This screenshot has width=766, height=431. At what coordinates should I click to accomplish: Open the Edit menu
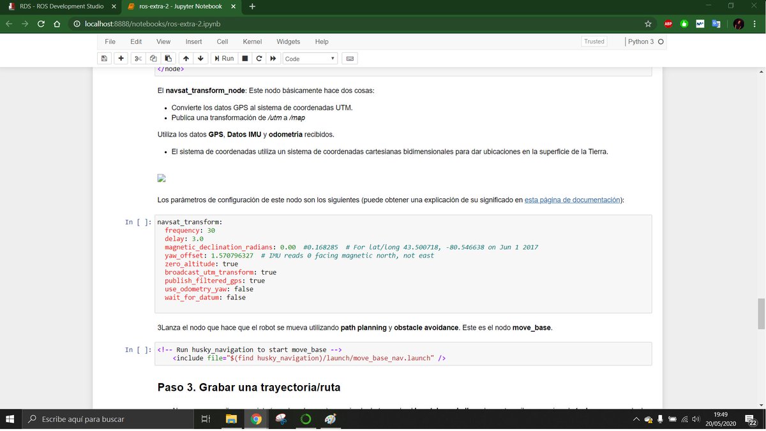pyautogui.click(x=136, y=41)
